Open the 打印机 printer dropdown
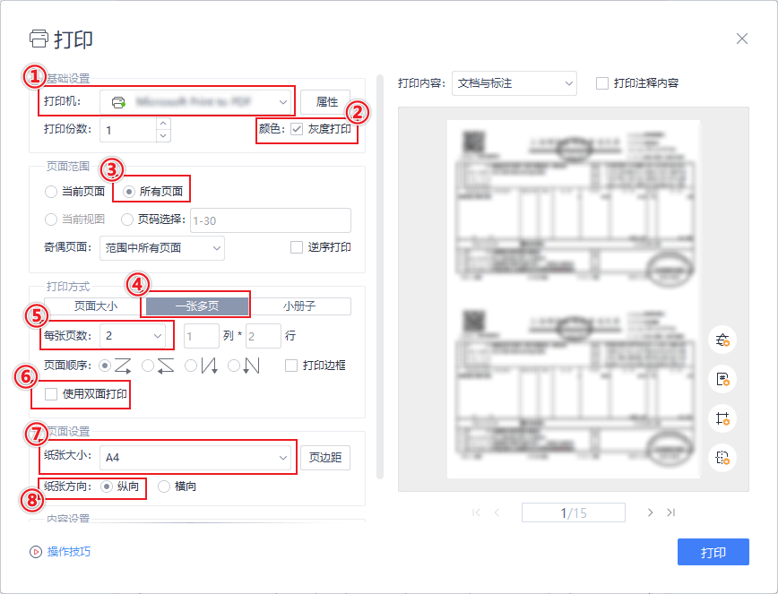778x594 pixels. [x=196, y=102]
